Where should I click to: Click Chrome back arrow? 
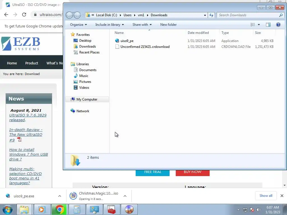coord(6,15)
